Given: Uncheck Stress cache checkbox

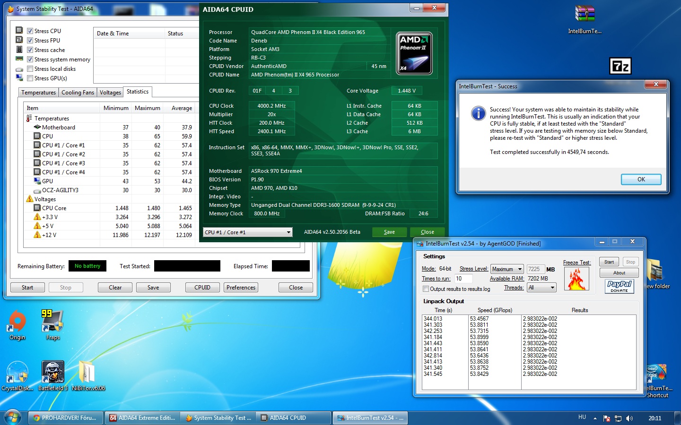Looking at the screenshot, I should coord(30,50).
